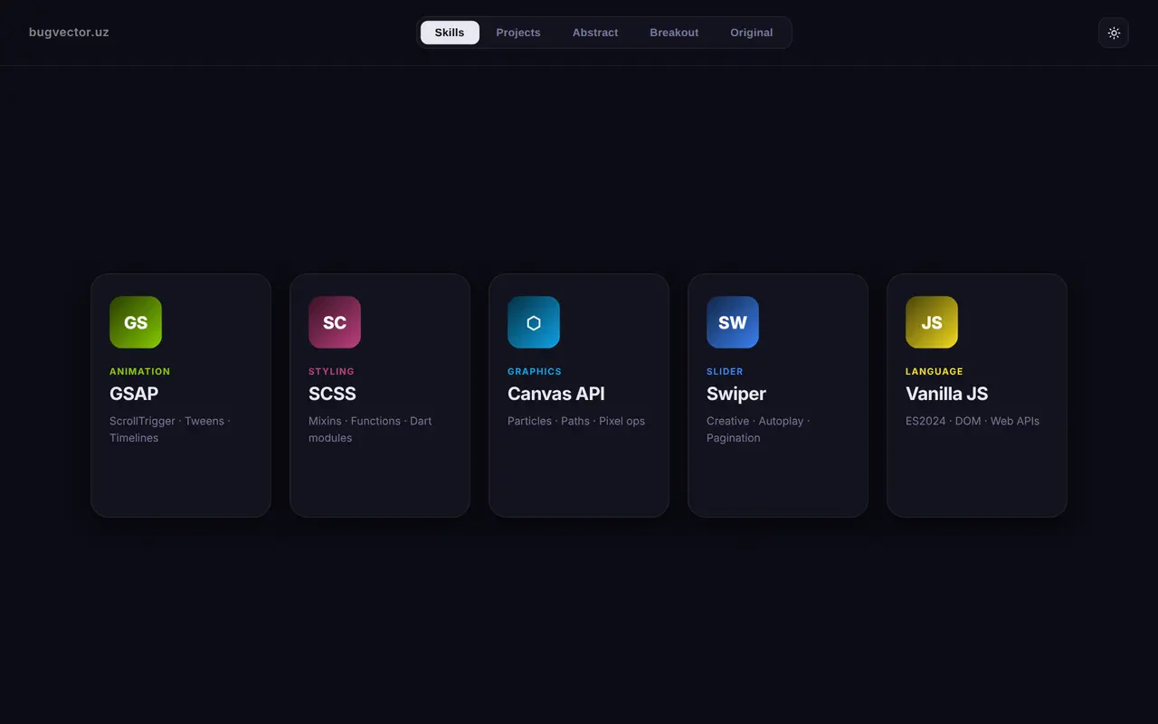Toggle the light/dark theme sun button
This screenshot has height=724, width=1158.
1114,33
